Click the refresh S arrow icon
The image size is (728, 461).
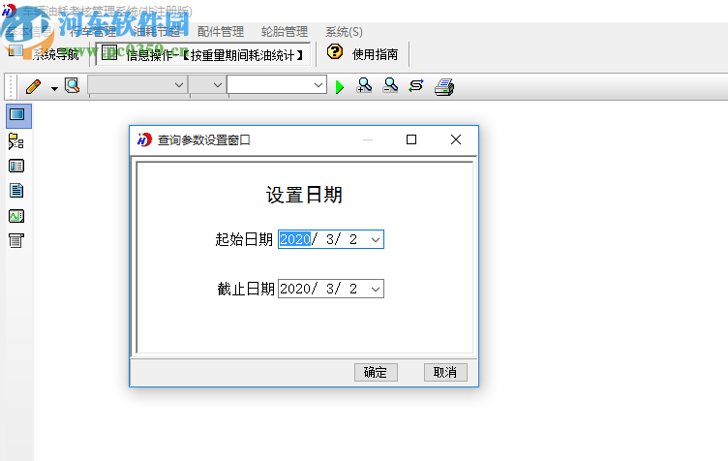coord(416,86)
